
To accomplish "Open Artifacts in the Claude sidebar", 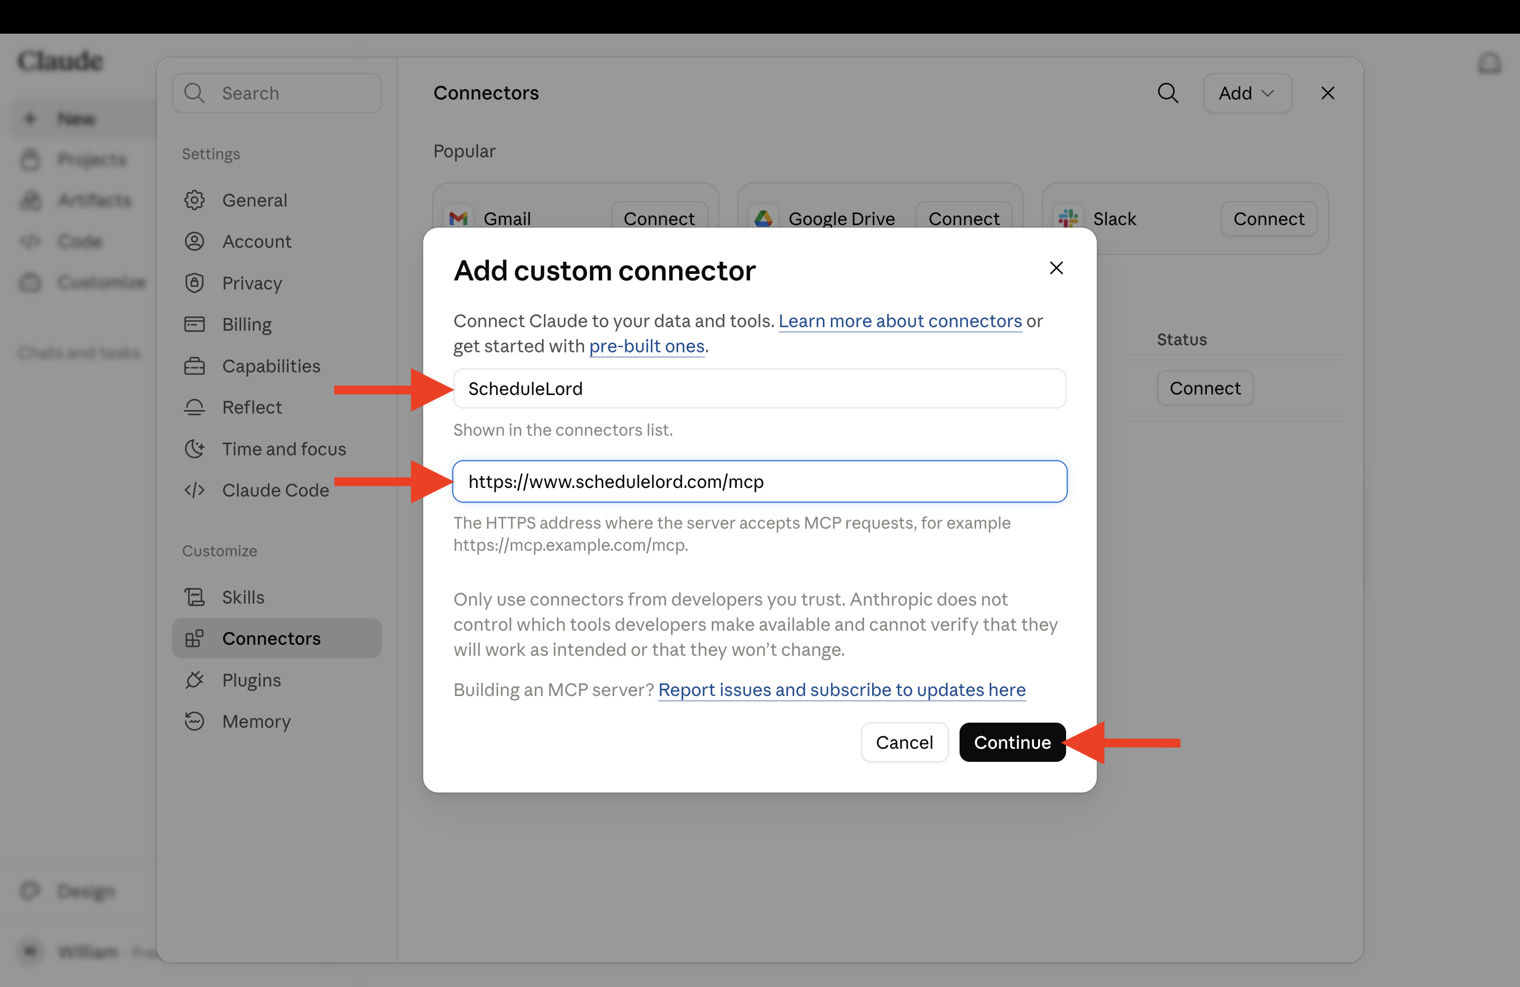I will [x=83, y=200].
